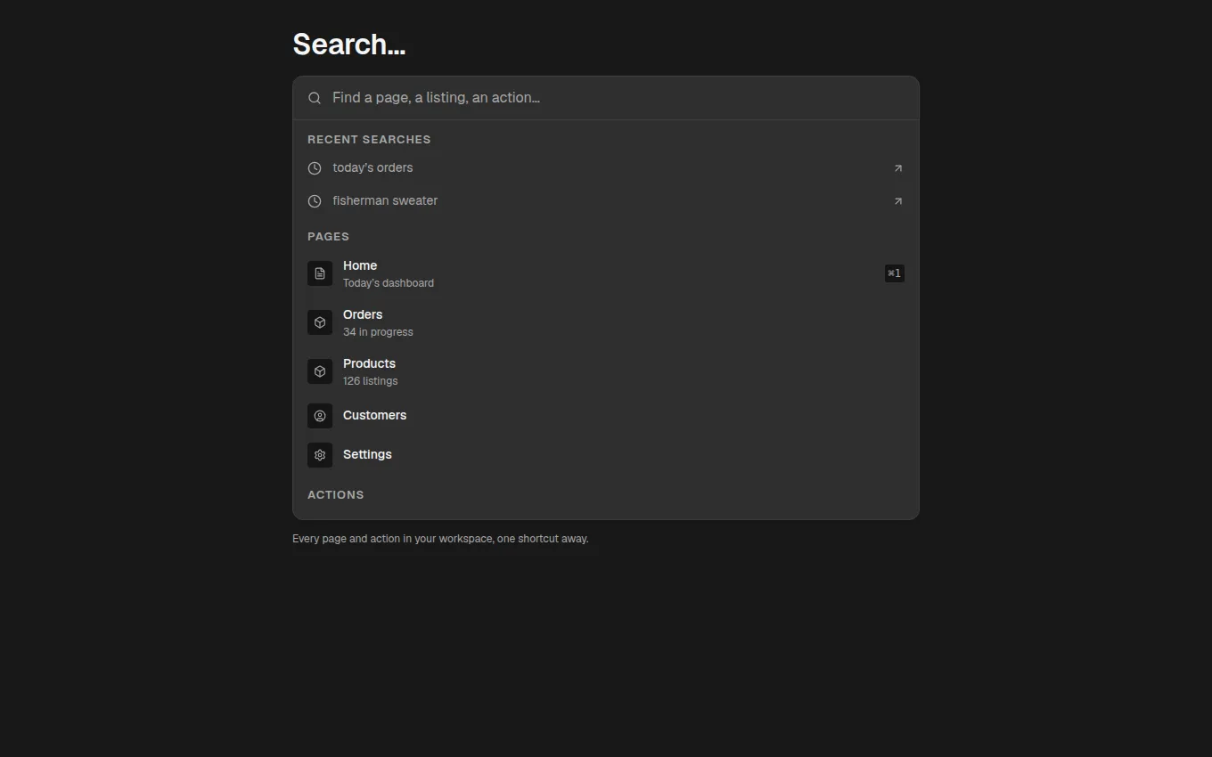
Task: Click arrow icon on today's orders row
Action: (897, 168)
